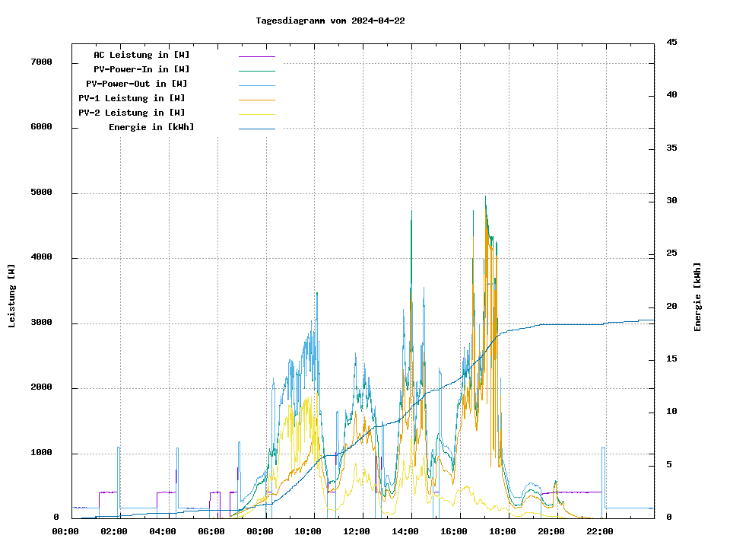Select the 'PV-1 Leistung in [W]' legend label
Viewport: 730px width, 548px height.
(x=132, y=98)
